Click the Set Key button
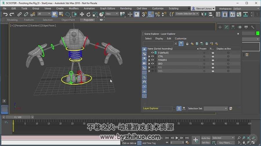 coord(206,143)
